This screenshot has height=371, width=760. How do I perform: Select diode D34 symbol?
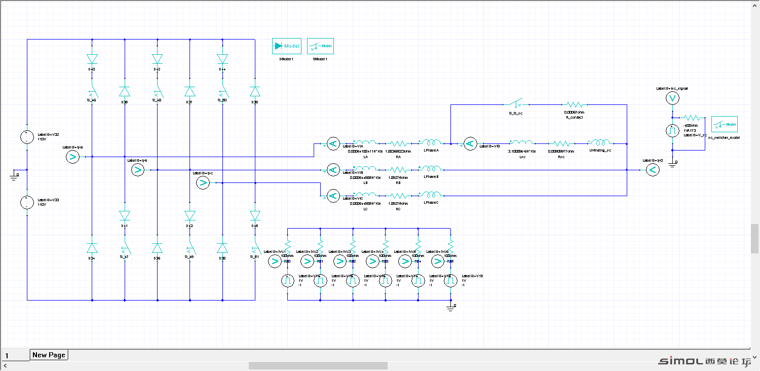(92, 248)
